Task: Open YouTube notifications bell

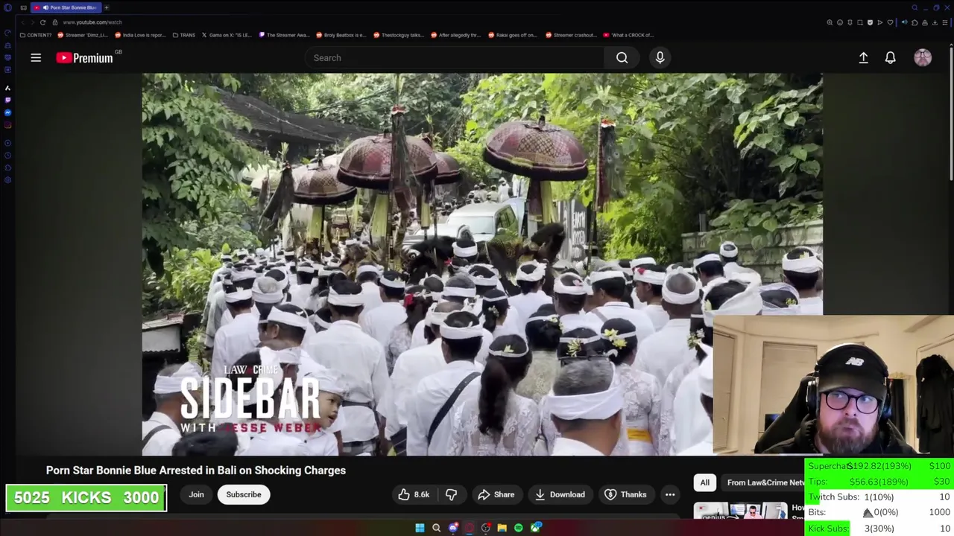Action: [x=890, y=57]
